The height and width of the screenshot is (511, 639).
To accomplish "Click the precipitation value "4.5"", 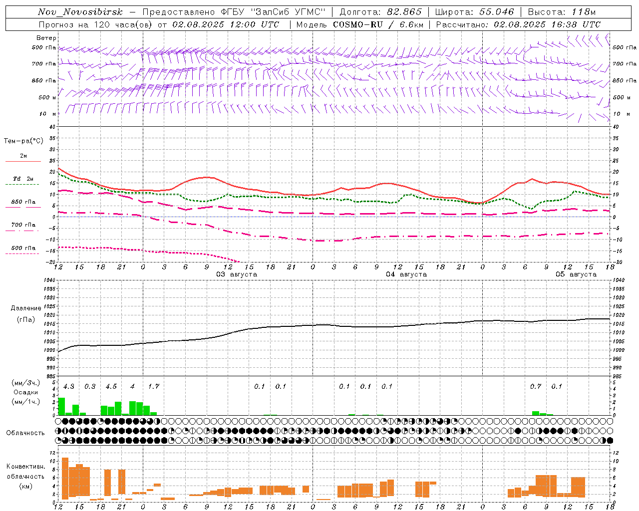I will (111, 386).
